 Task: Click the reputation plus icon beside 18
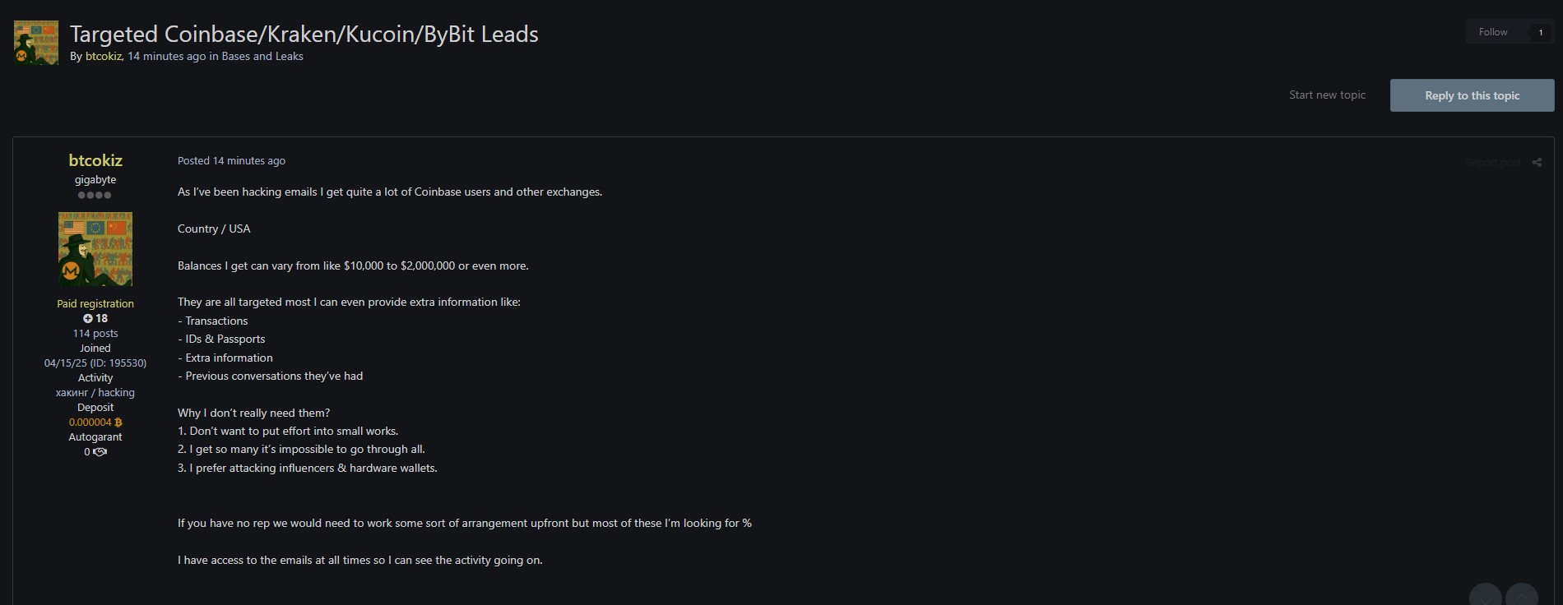pyautogui.click(x=88, y=319)
